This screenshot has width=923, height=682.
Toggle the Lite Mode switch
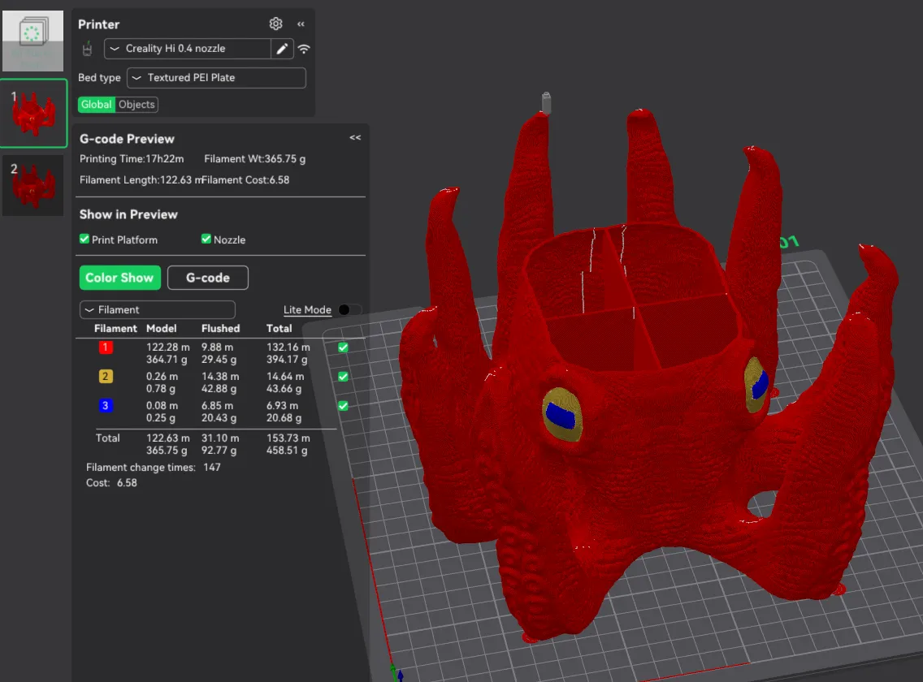[349, 309]
